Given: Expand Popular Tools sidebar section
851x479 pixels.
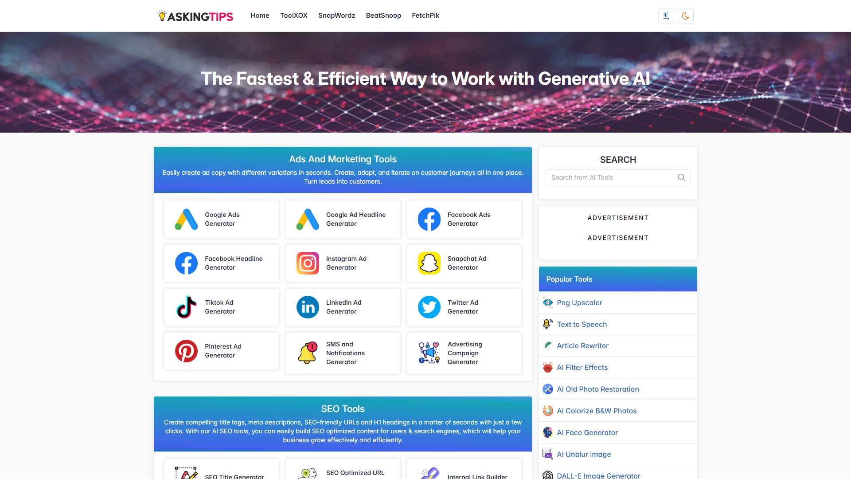Looking at the screenshot, I should pos(618,279).
